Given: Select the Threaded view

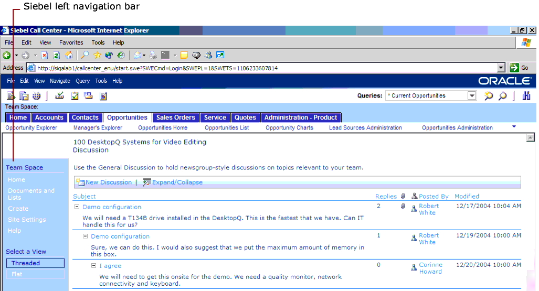Looking at the screenshot, I should (35, 263).
